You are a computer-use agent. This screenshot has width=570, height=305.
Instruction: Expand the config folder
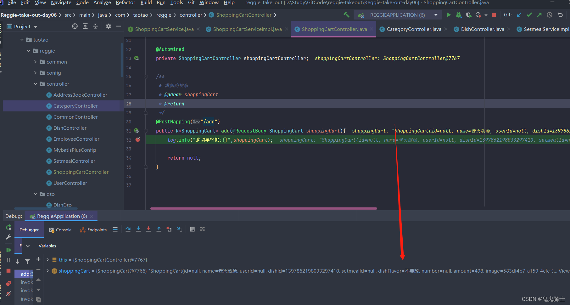click(x=35, y=73)
